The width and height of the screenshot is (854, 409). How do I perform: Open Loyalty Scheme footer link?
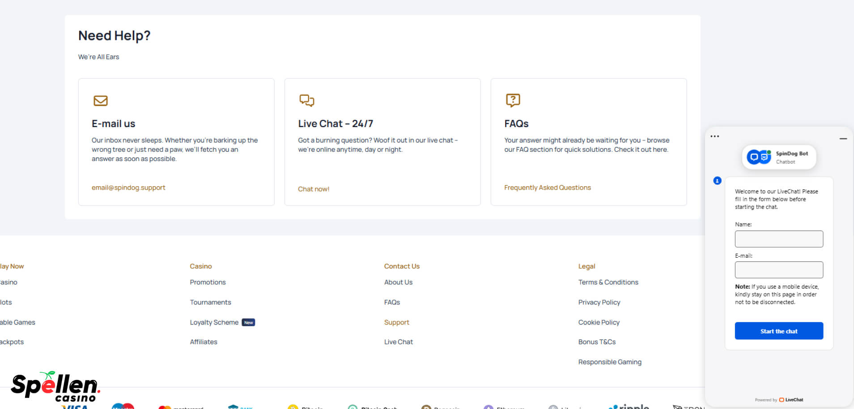pyautogui.click(x=214, y=322)
